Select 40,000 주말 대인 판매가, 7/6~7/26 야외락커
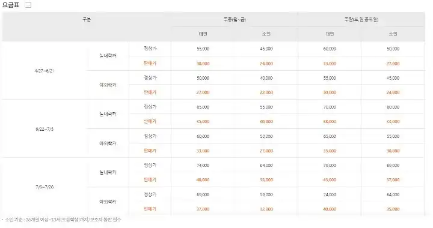This screenshot has height=228, width=433. pyautogui.click(x=330, y=209)
